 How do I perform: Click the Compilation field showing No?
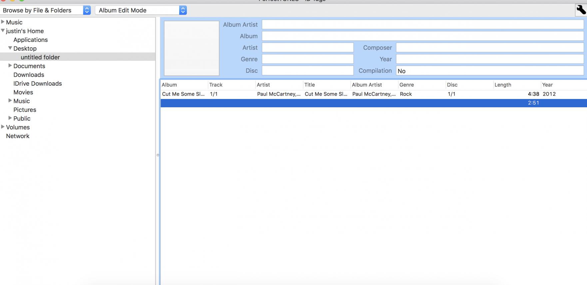[489, 71]
